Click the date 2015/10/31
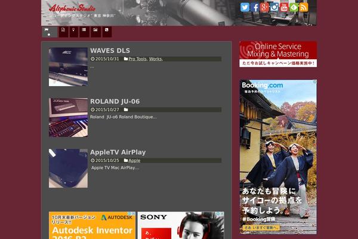Viewport: 358px width, 239px height. pyautogui.click(x=107, y=59)
